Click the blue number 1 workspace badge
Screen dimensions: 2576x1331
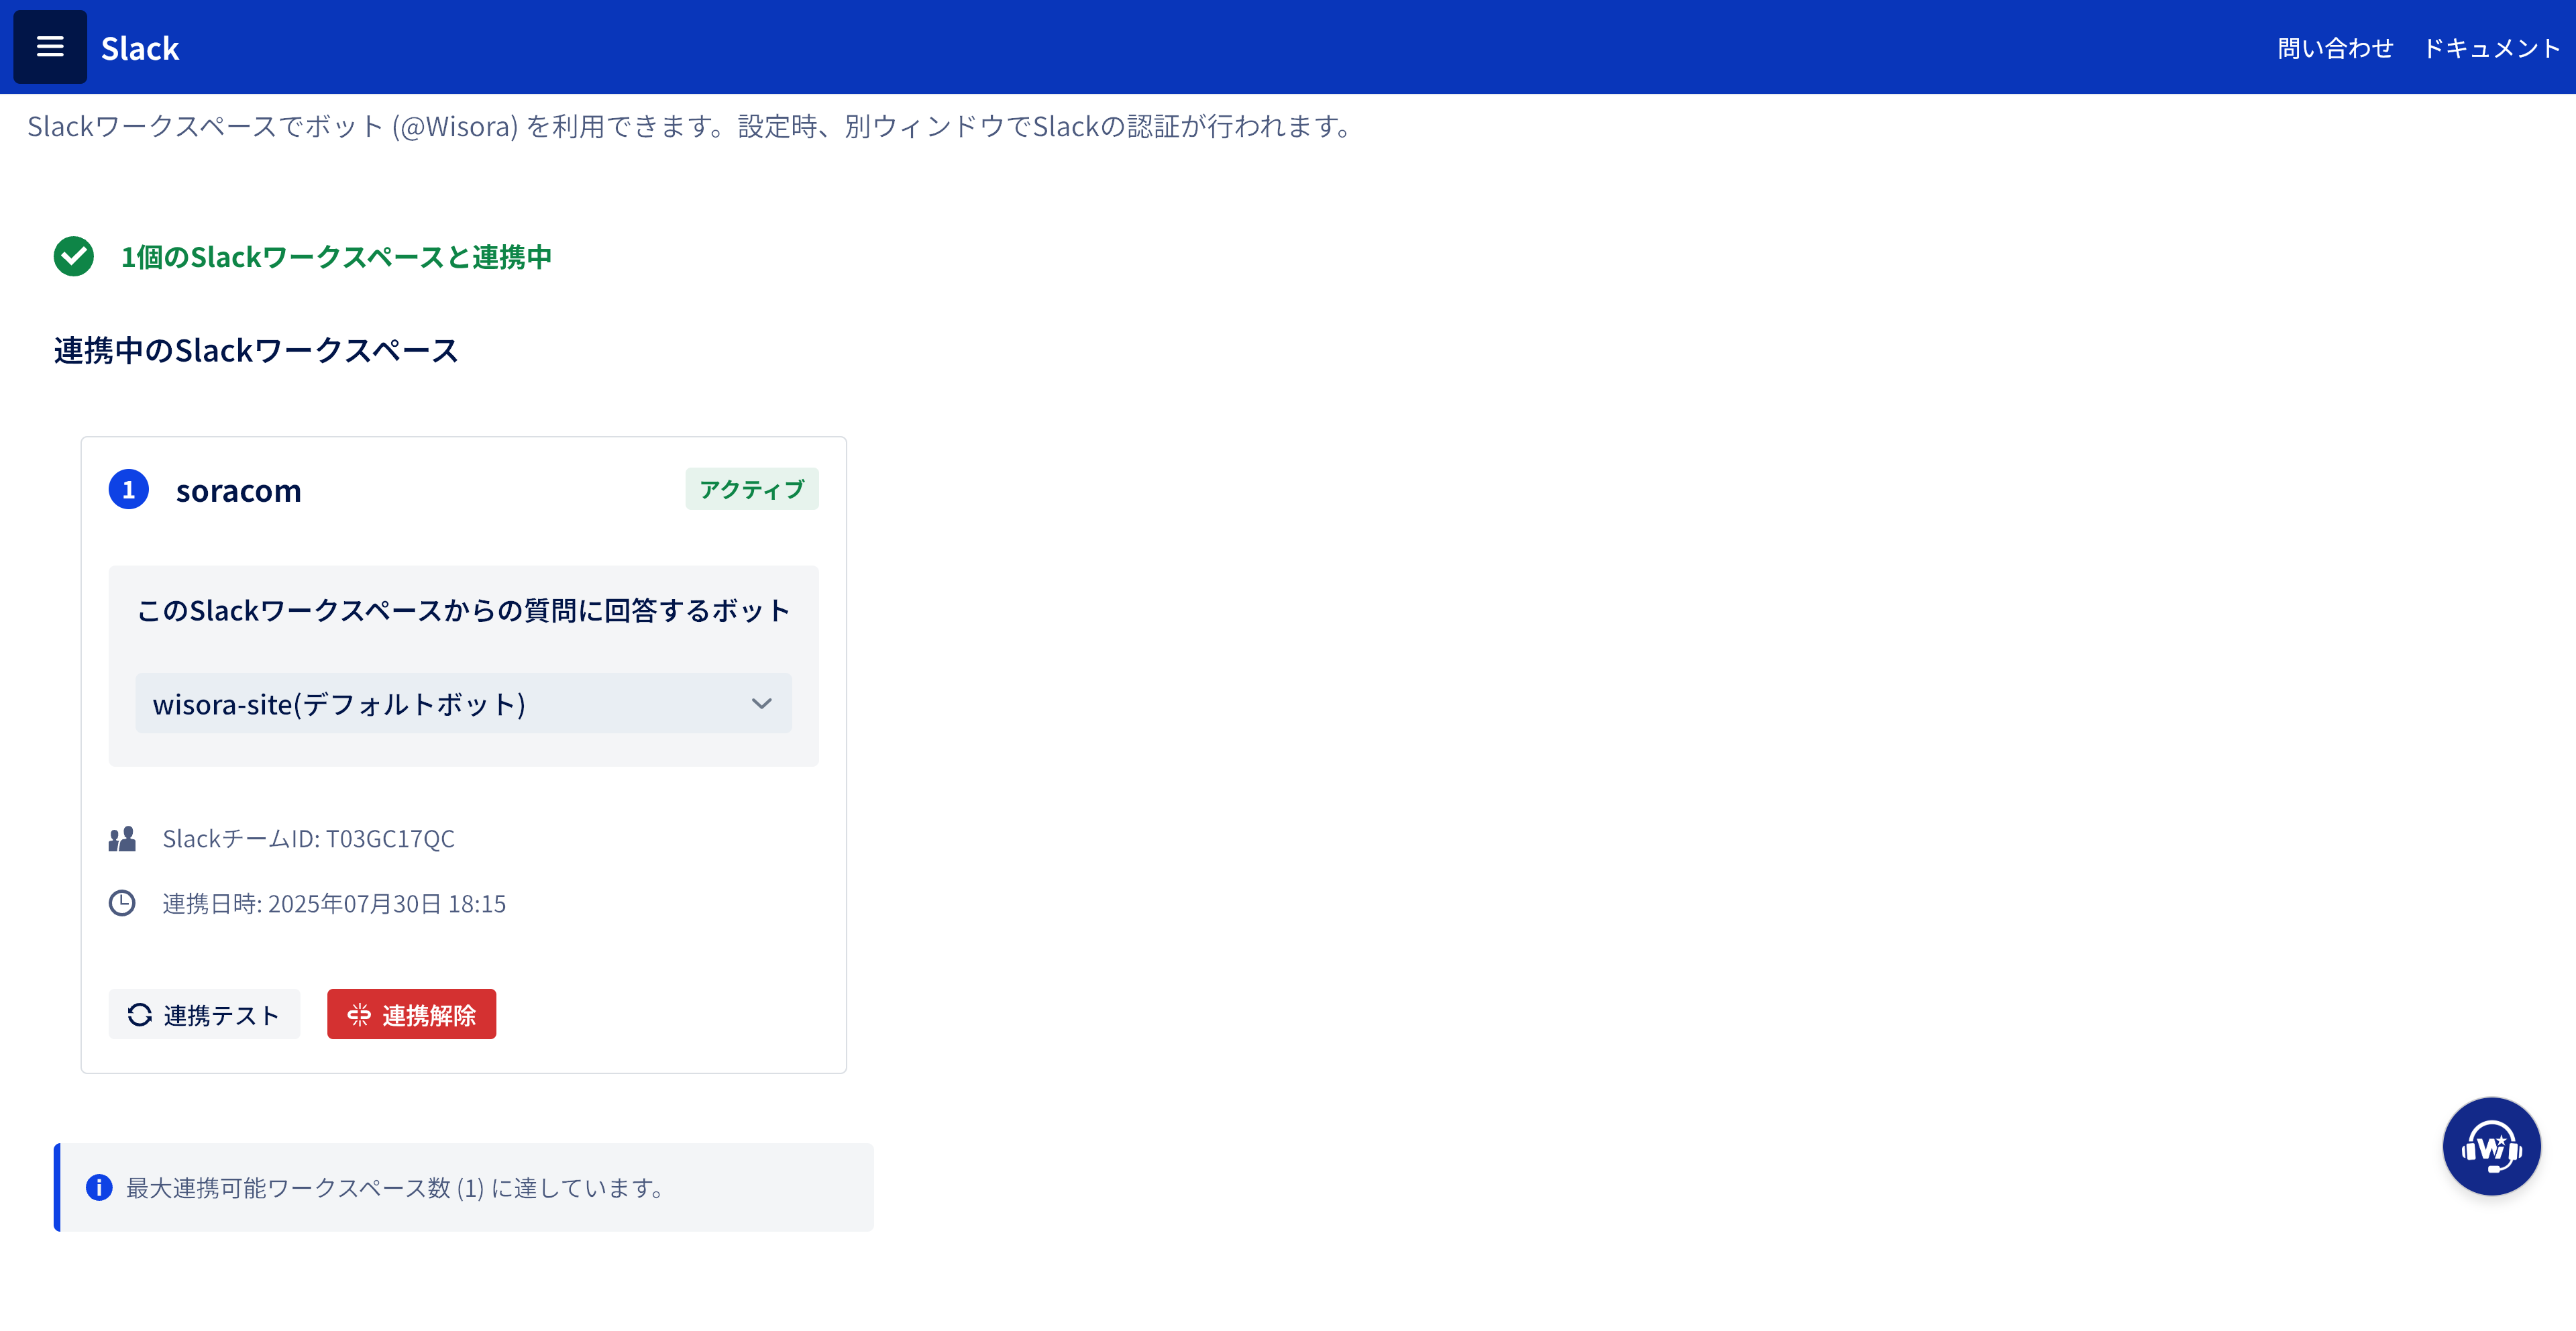click(x=128, y=490)
